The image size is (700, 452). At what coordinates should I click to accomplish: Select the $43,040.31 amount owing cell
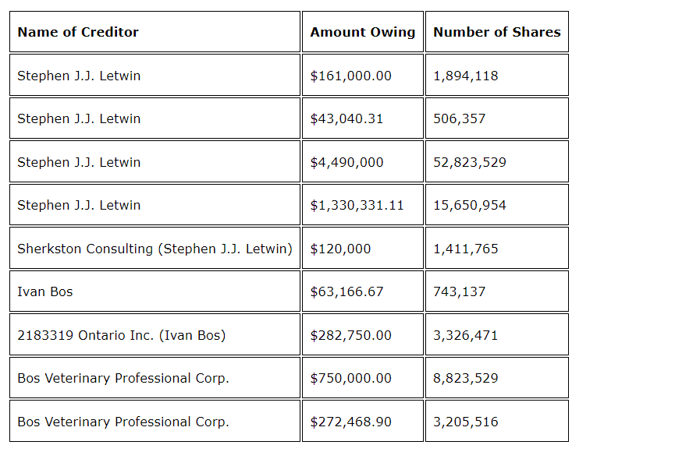click(x=347, y=118)
